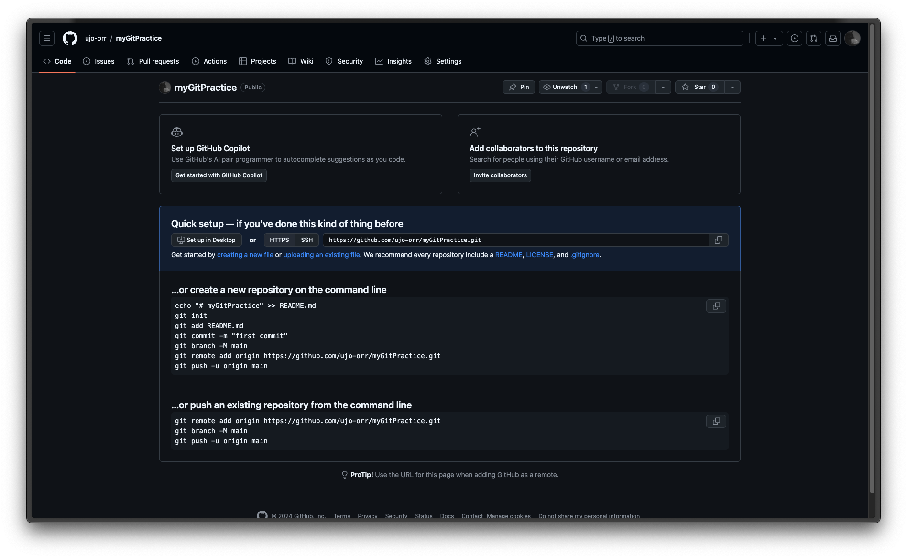
Task: Click the 'git push -u origin main' line in create section
Action: 221,366
